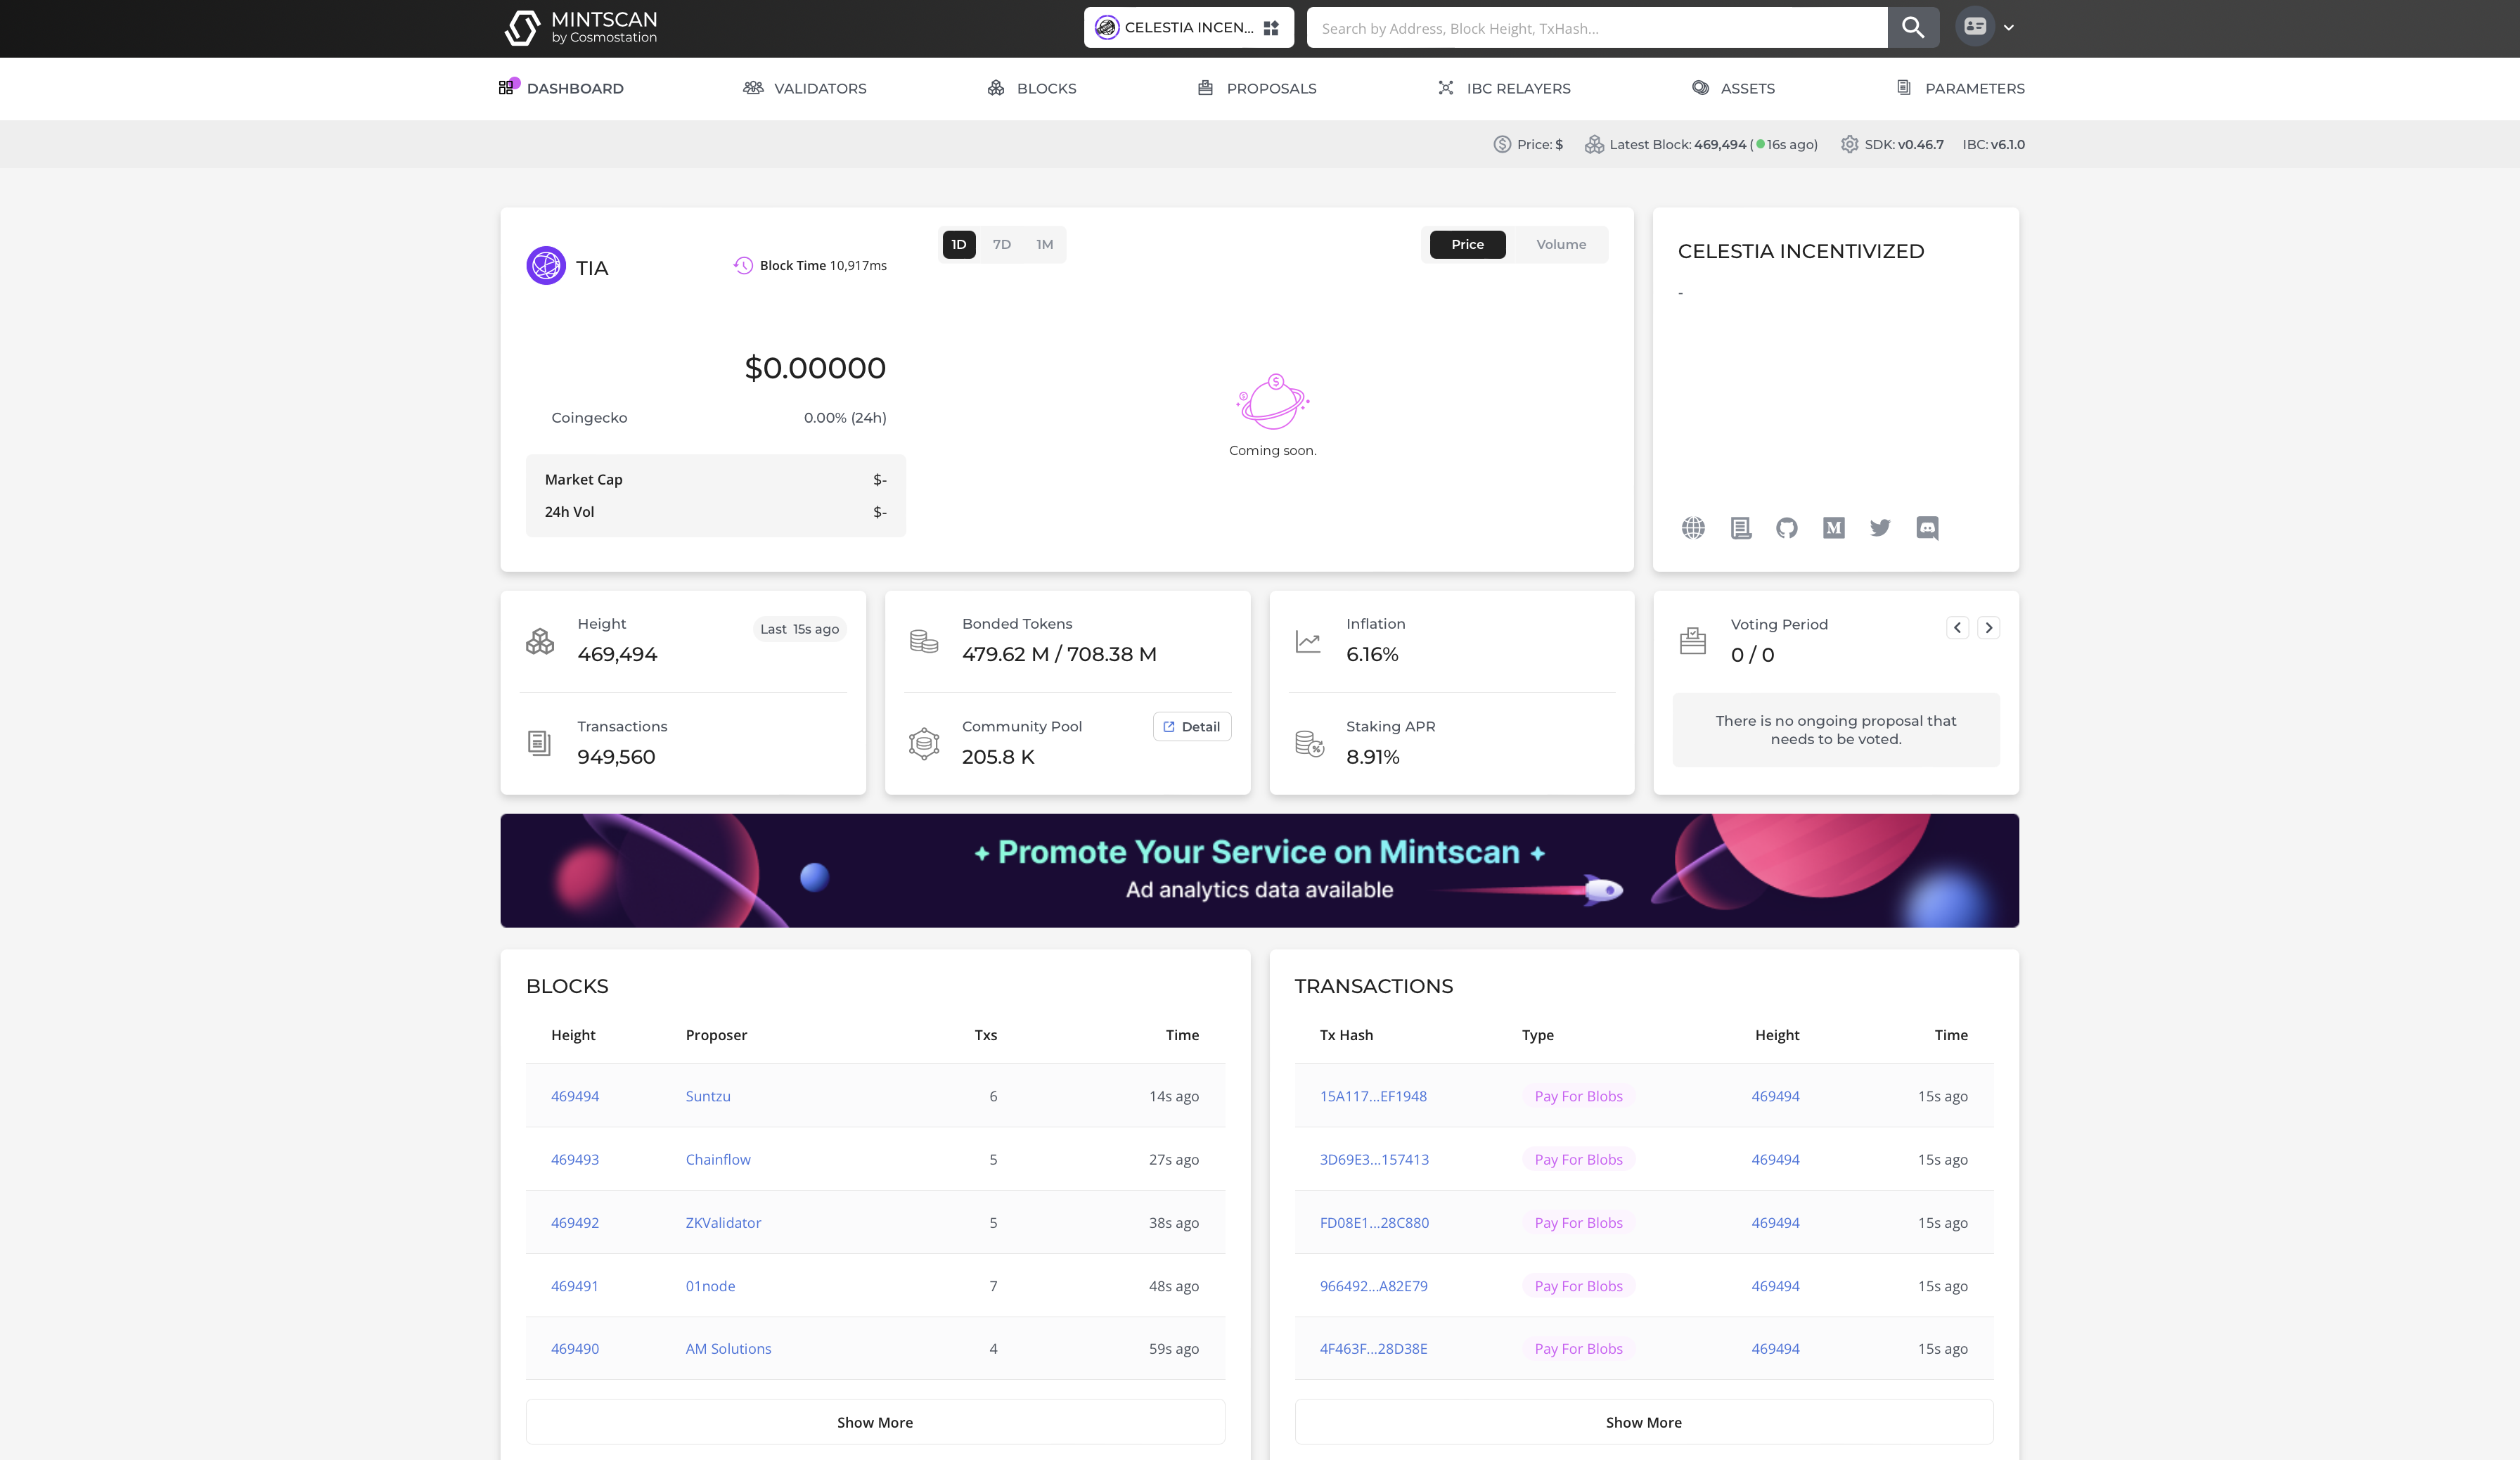Select the 1D time range pill

pyautogui.click(x=958, y=244)
